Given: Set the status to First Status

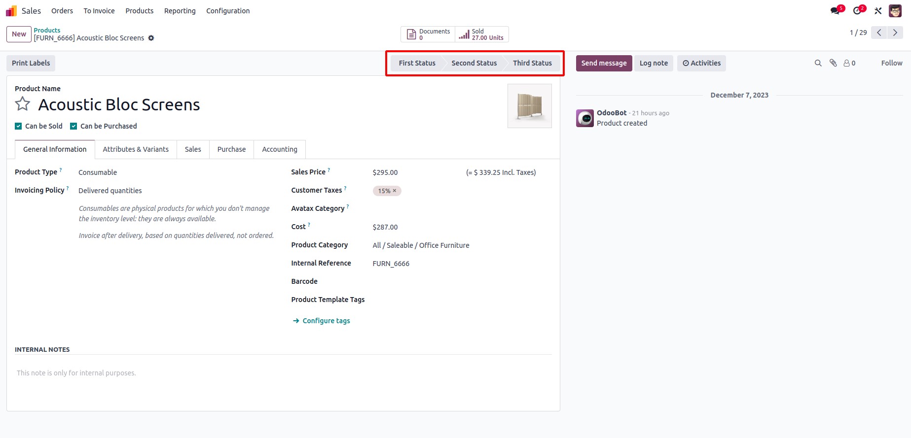Looking at the screenshot, I should (417, 63).
